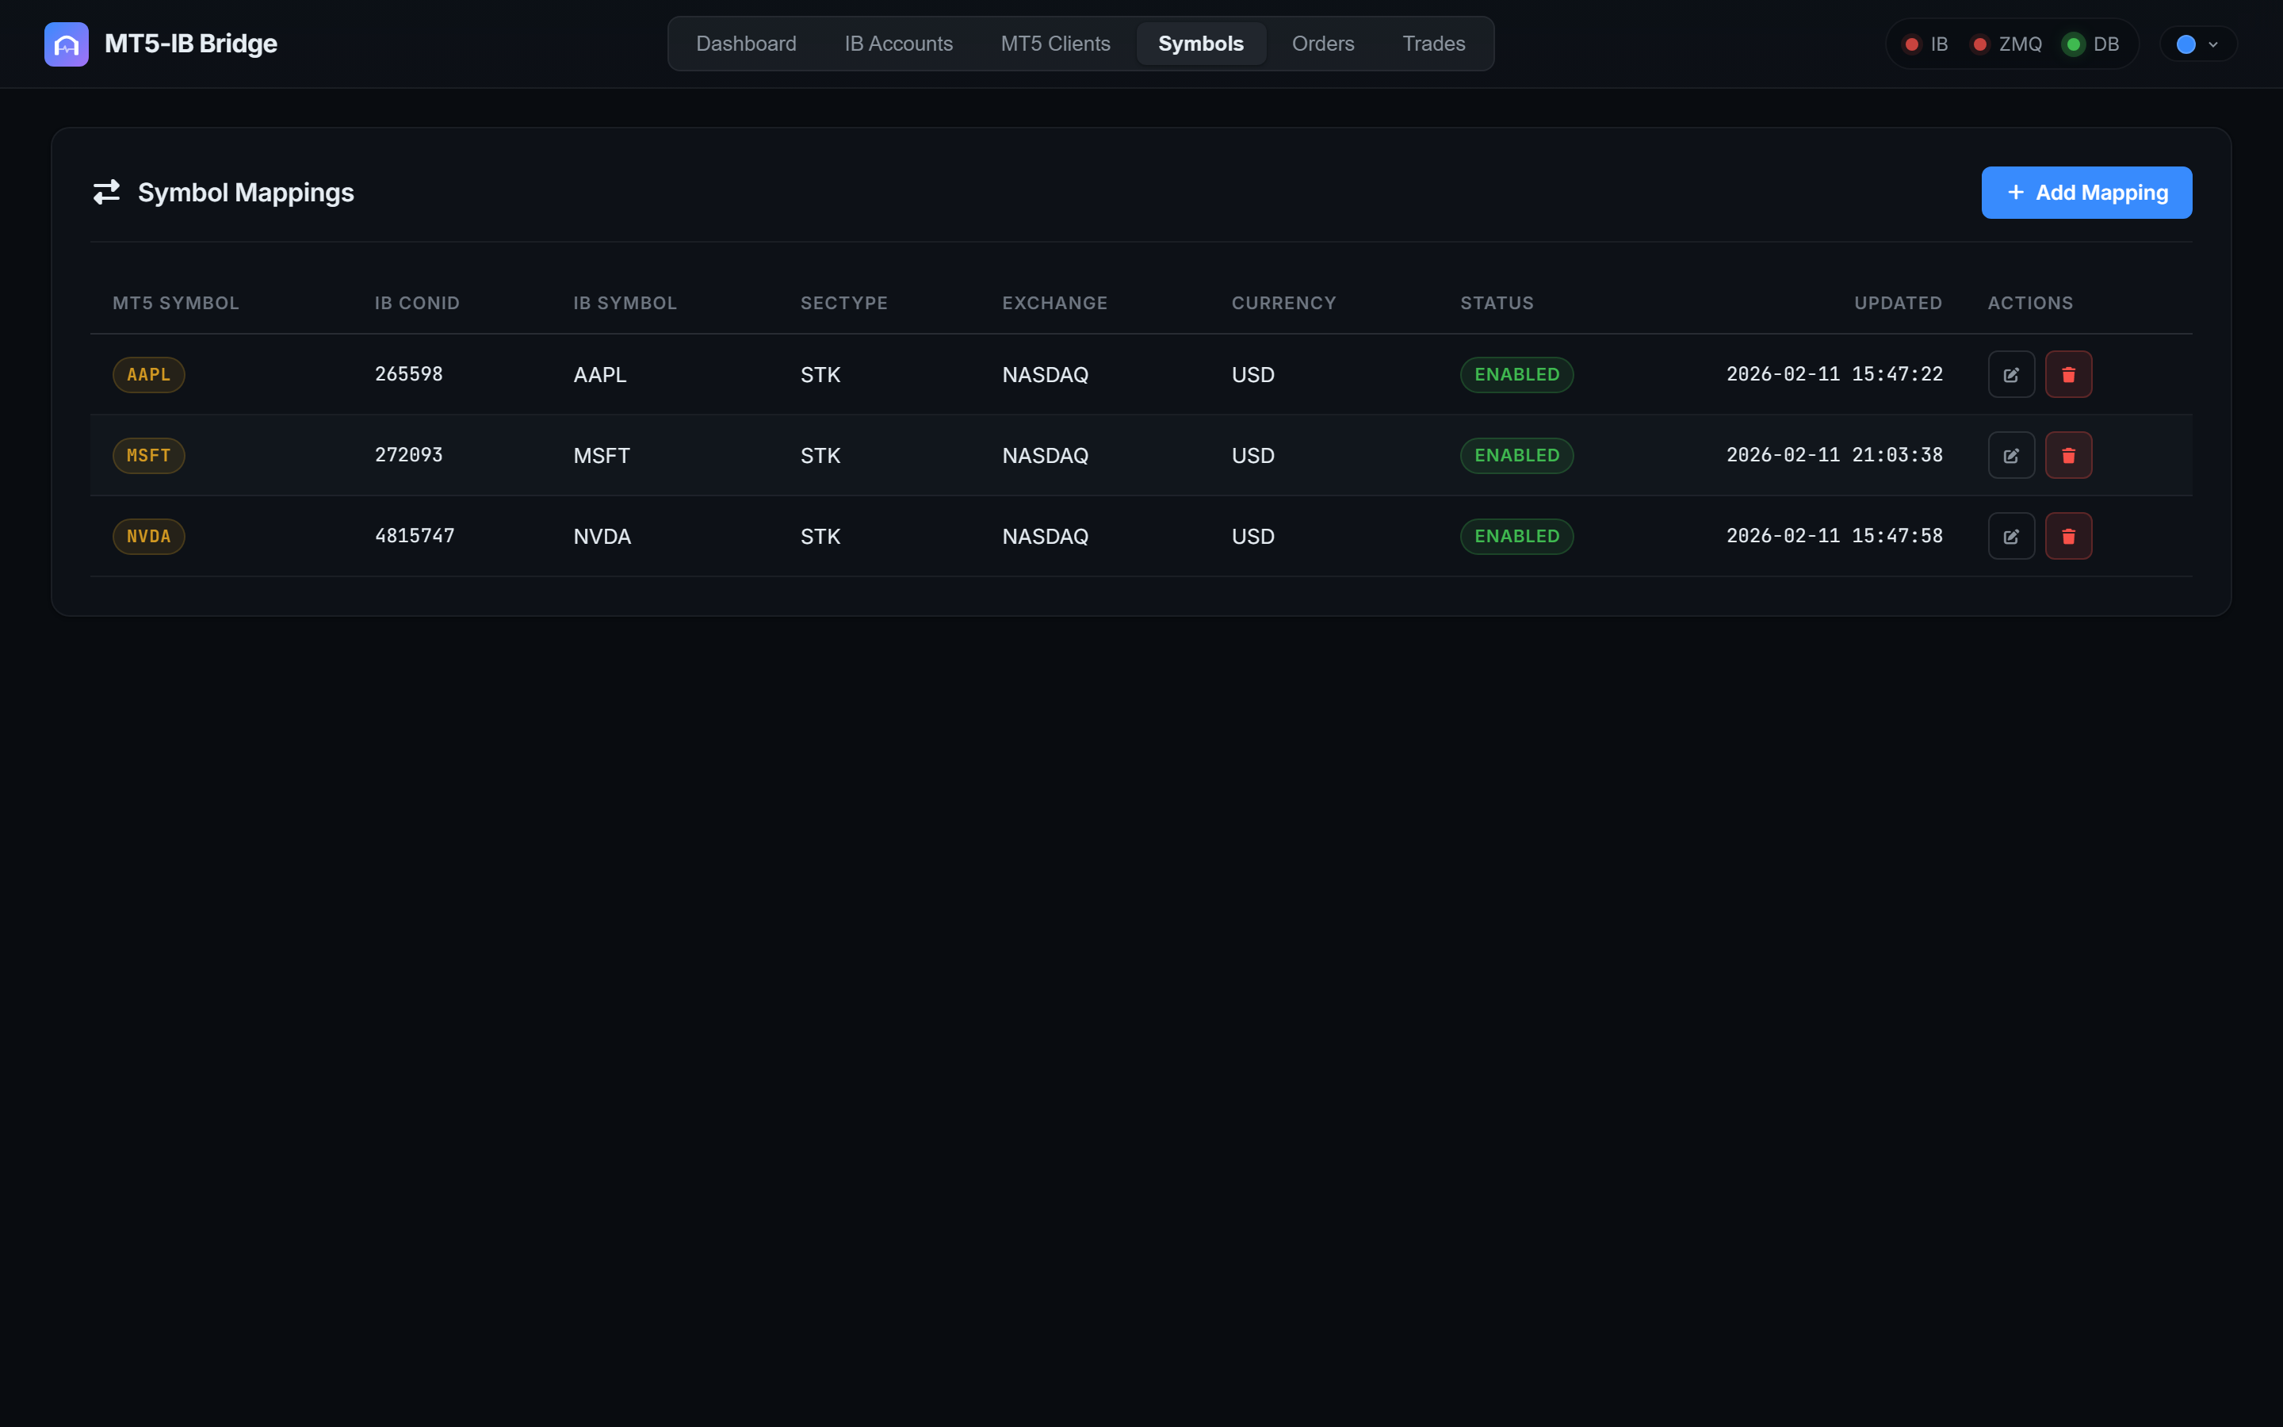Click the MT5-IB Bridge logo icon

click(x=66, y=44)
